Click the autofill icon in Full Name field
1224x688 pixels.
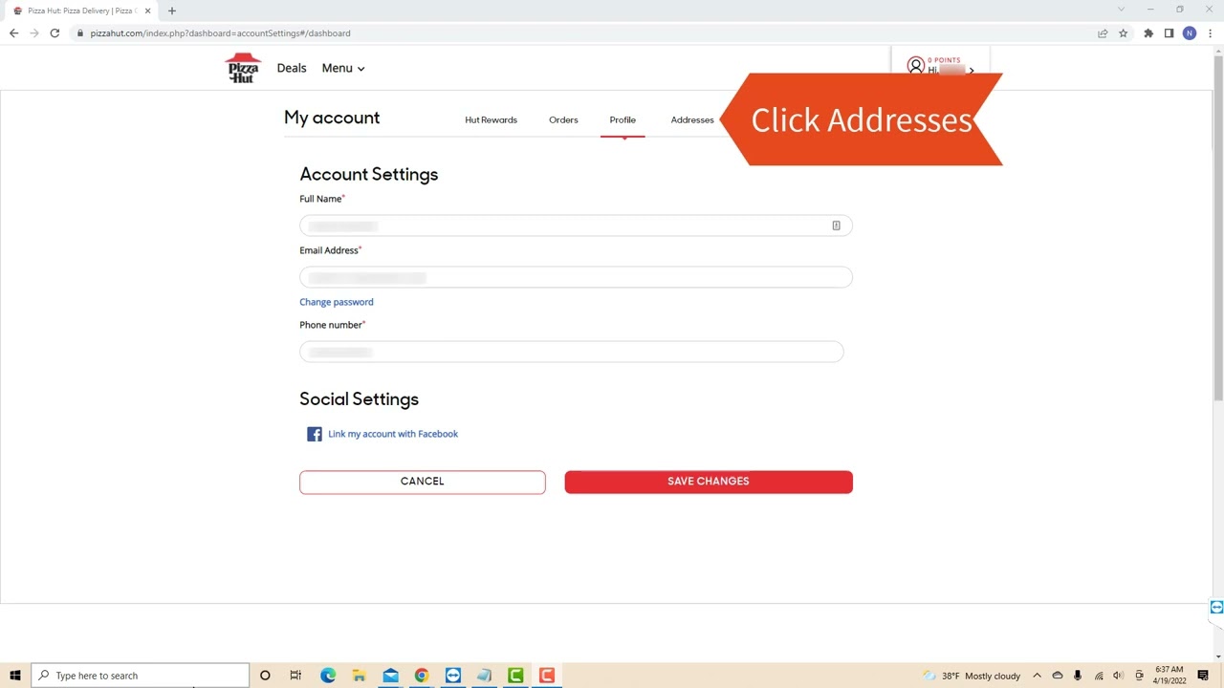pos(836,226)
